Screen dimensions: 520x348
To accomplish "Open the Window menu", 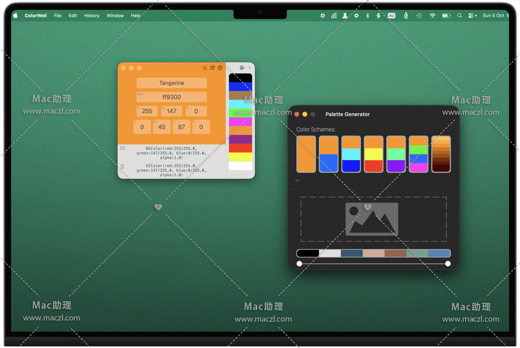I will (115, 15).
